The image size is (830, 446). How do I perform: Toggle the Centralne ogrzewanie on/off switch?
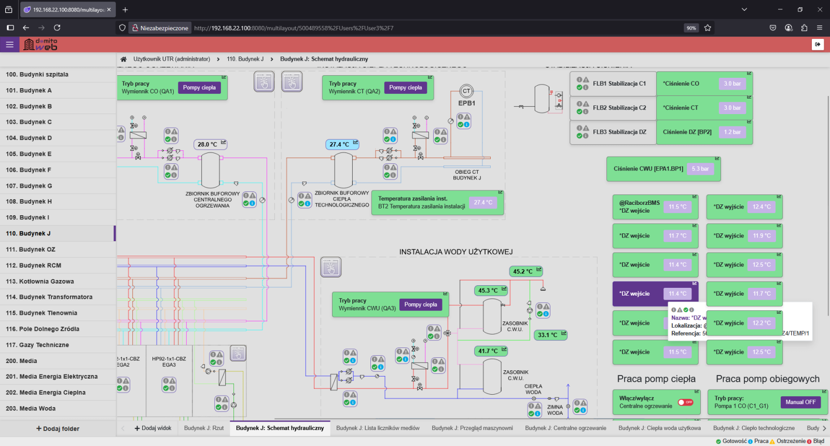(685, 402)
